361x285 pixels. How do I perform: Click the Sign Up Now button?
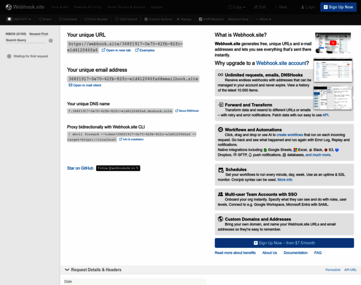click(338, 7)
